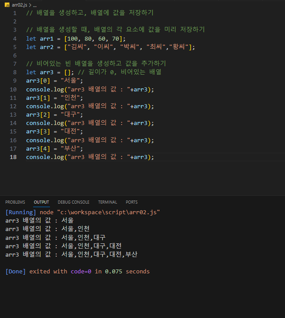
Task: Click the arr2 name array line
Action: (x=110, y=47)
